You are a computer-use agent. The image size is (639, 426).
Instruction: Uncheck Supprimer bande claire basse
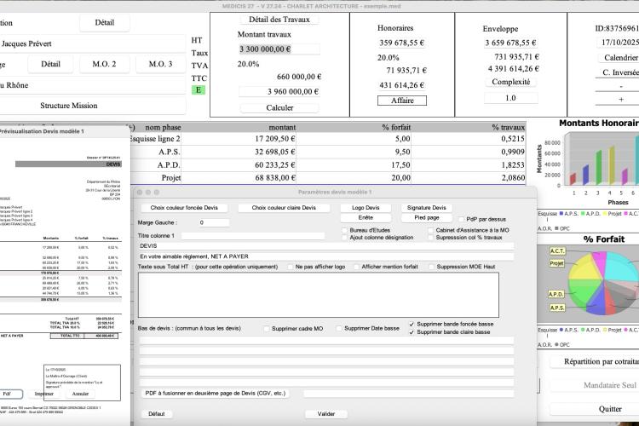[x=412, y=332]
